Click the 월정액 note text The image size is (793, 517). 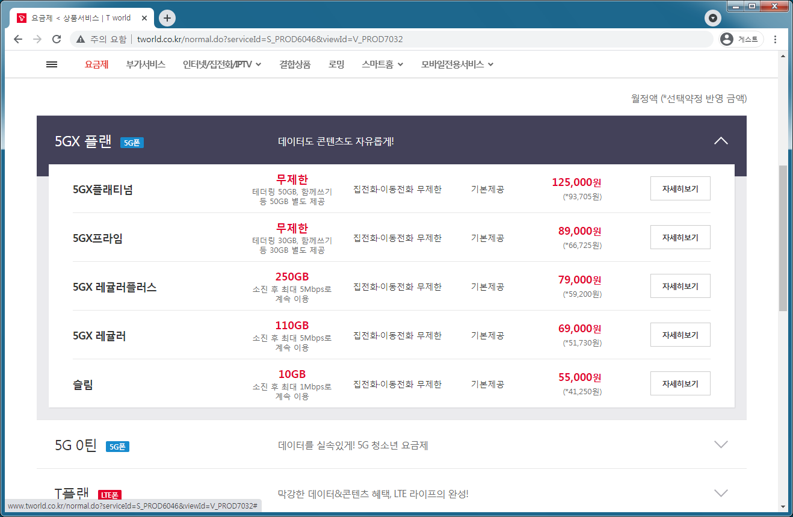pos(689,98)
